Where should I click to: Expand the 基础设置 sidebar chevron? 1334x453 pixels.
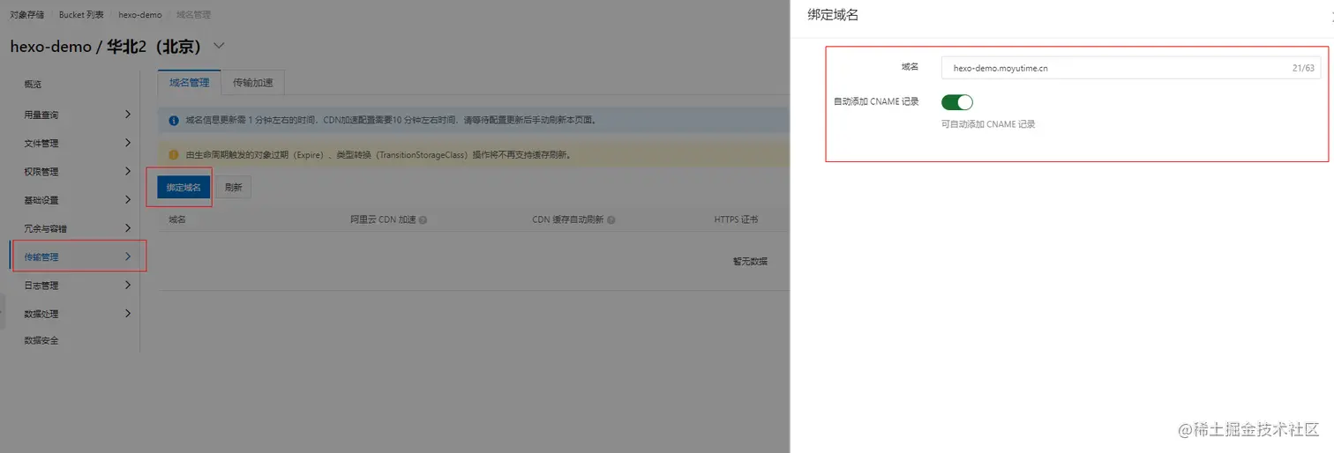coord(128,200)
